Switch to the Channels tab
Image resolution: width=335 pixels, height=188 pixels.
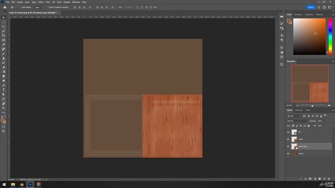(299, 110)
